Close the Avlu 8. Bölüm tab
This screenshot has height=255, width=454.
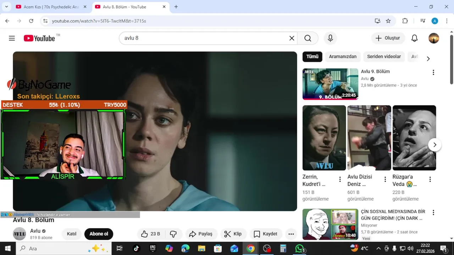tap(164, 7)
